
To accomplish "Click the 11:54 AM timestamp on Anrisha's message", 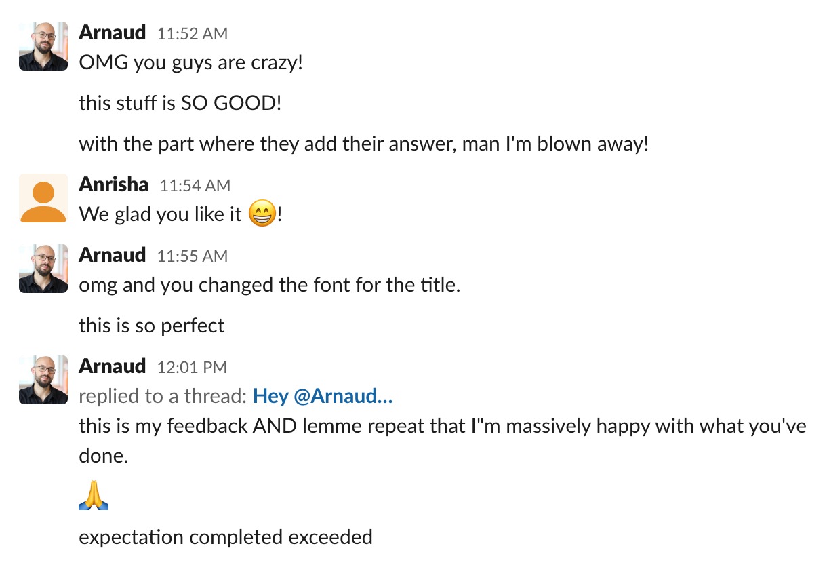I will click(195, 185).
